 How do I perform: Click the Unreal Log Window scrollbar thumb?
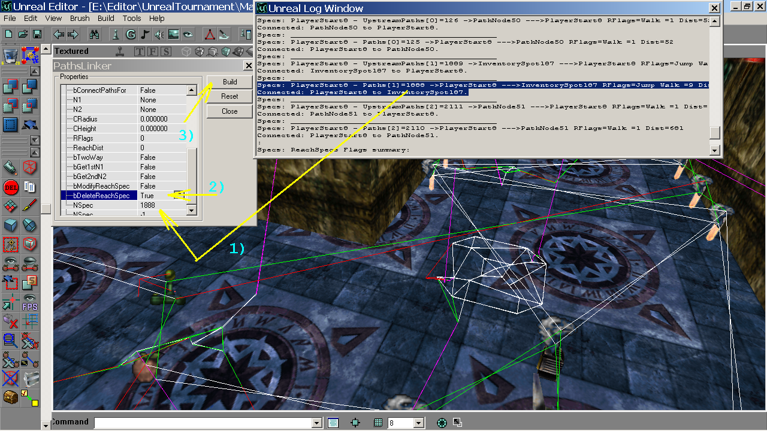714,132
